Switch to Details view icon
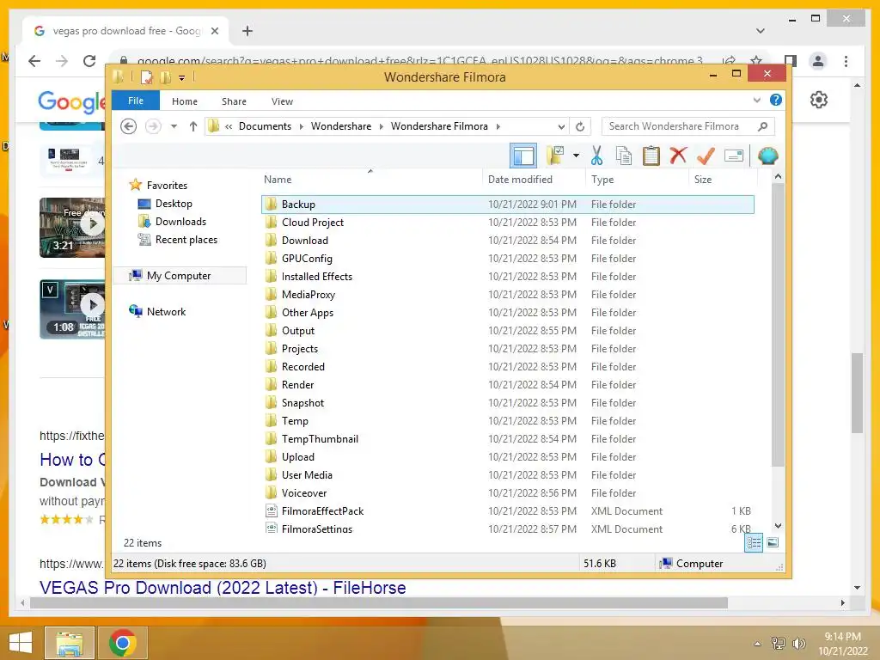This screenshot has height=660, width=880. point(754,542)
